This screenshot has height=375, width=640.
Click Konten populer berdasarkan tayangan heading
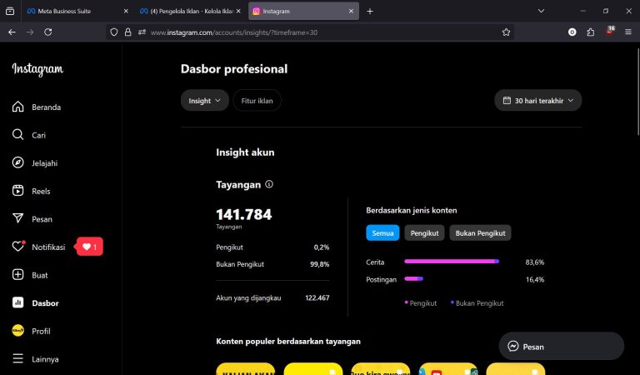(288, 341)
